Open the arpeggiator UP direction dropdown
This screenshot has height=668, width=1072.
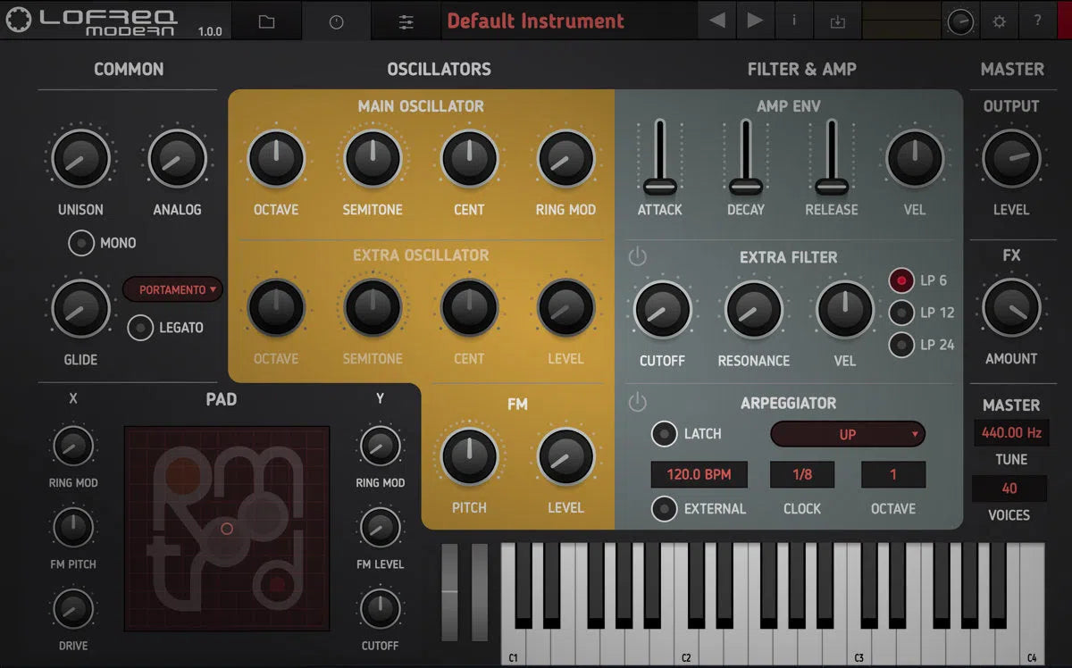click(847, 434)
